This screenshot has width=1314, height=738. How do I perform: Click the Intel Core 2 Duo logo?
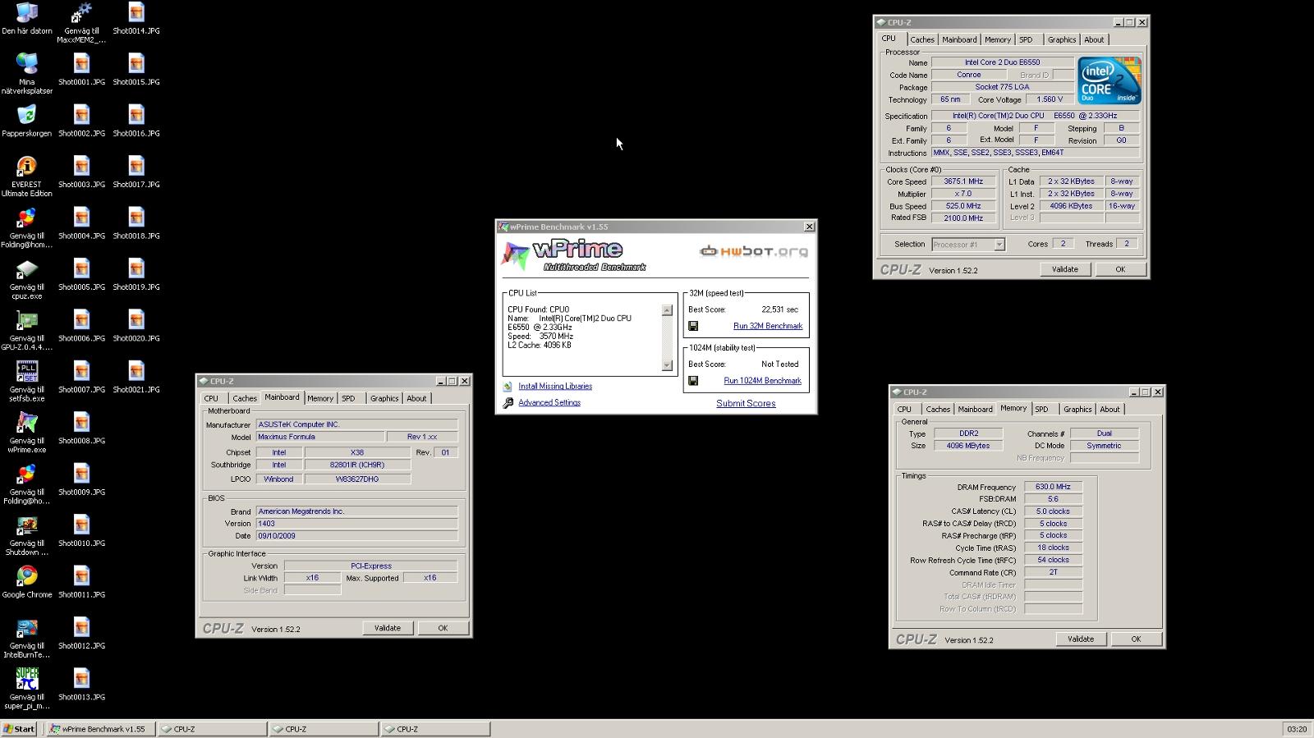[x=1109, y=80]
